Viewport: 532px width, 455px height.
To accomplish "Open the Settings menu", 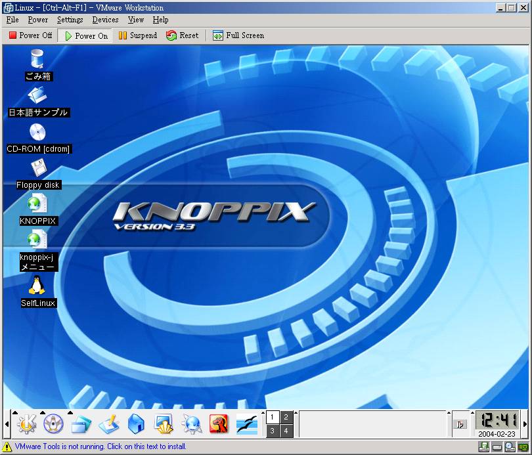I will [x=70, y=20].
